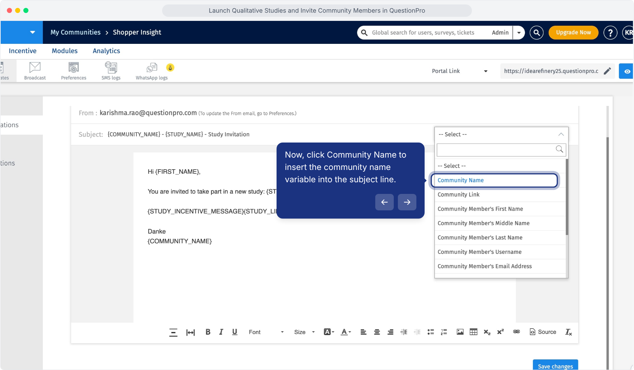Click the magnifier icon in variable search box

click(559, 149)
